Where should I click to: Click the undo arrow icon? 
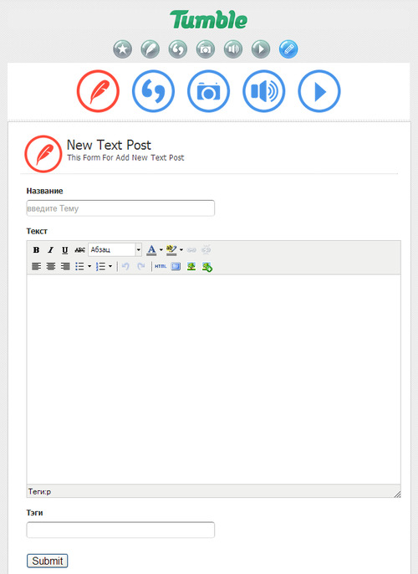(x=125, y=266)
